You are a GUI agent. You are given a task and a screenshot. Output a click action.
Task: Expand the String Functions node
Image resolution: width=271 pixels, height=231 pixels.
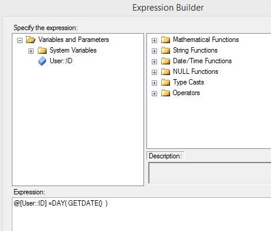[154, 51]
